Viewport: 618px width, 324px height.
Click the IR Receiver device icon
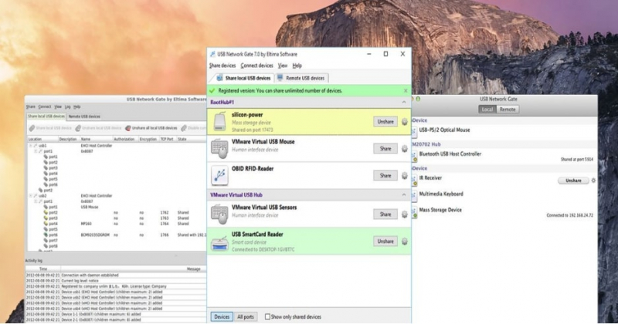pos(414,180)
